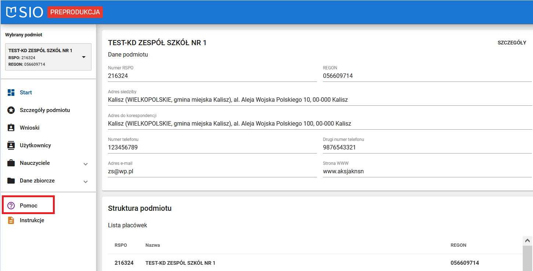Screen dimensions: 533x271
Task: Open SZCZEGÓŁY button on subject card
Action: point(512,43)
